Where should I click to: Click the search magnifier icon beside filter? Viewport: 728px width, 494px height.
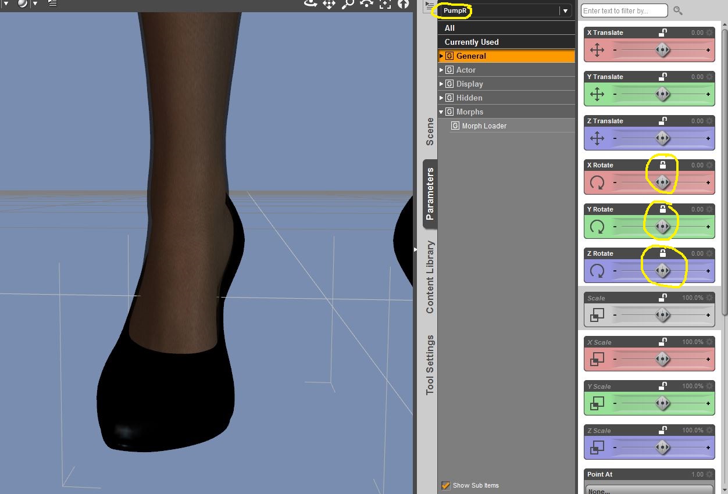point(678,10)
